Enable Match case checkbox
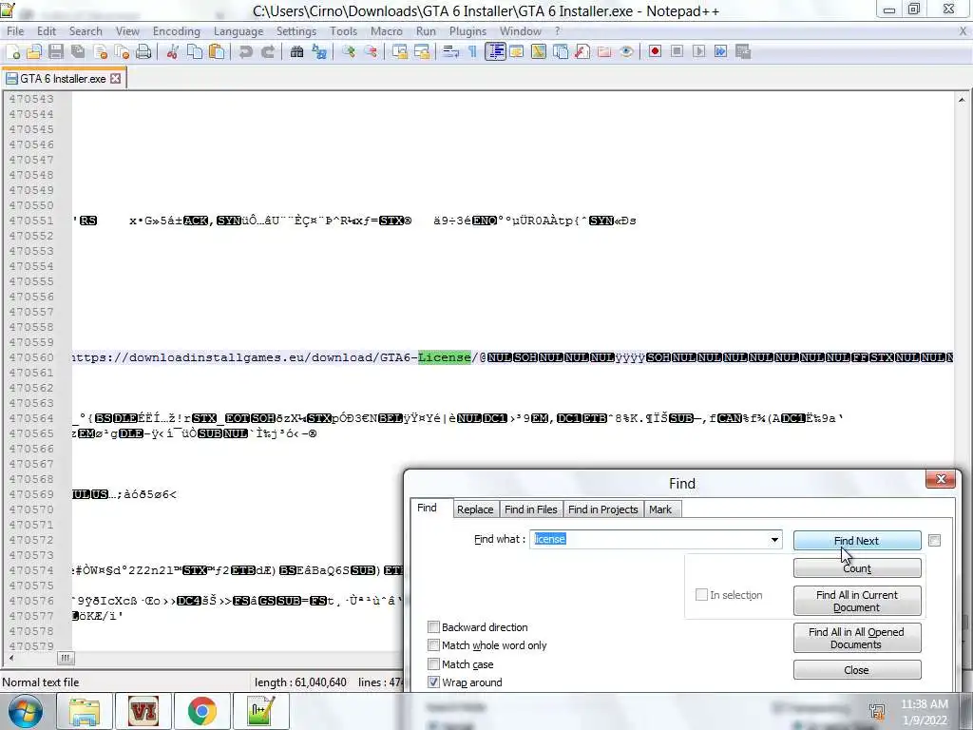The width and height of the screenshot is (973, 730). click(x=433, y=664)
